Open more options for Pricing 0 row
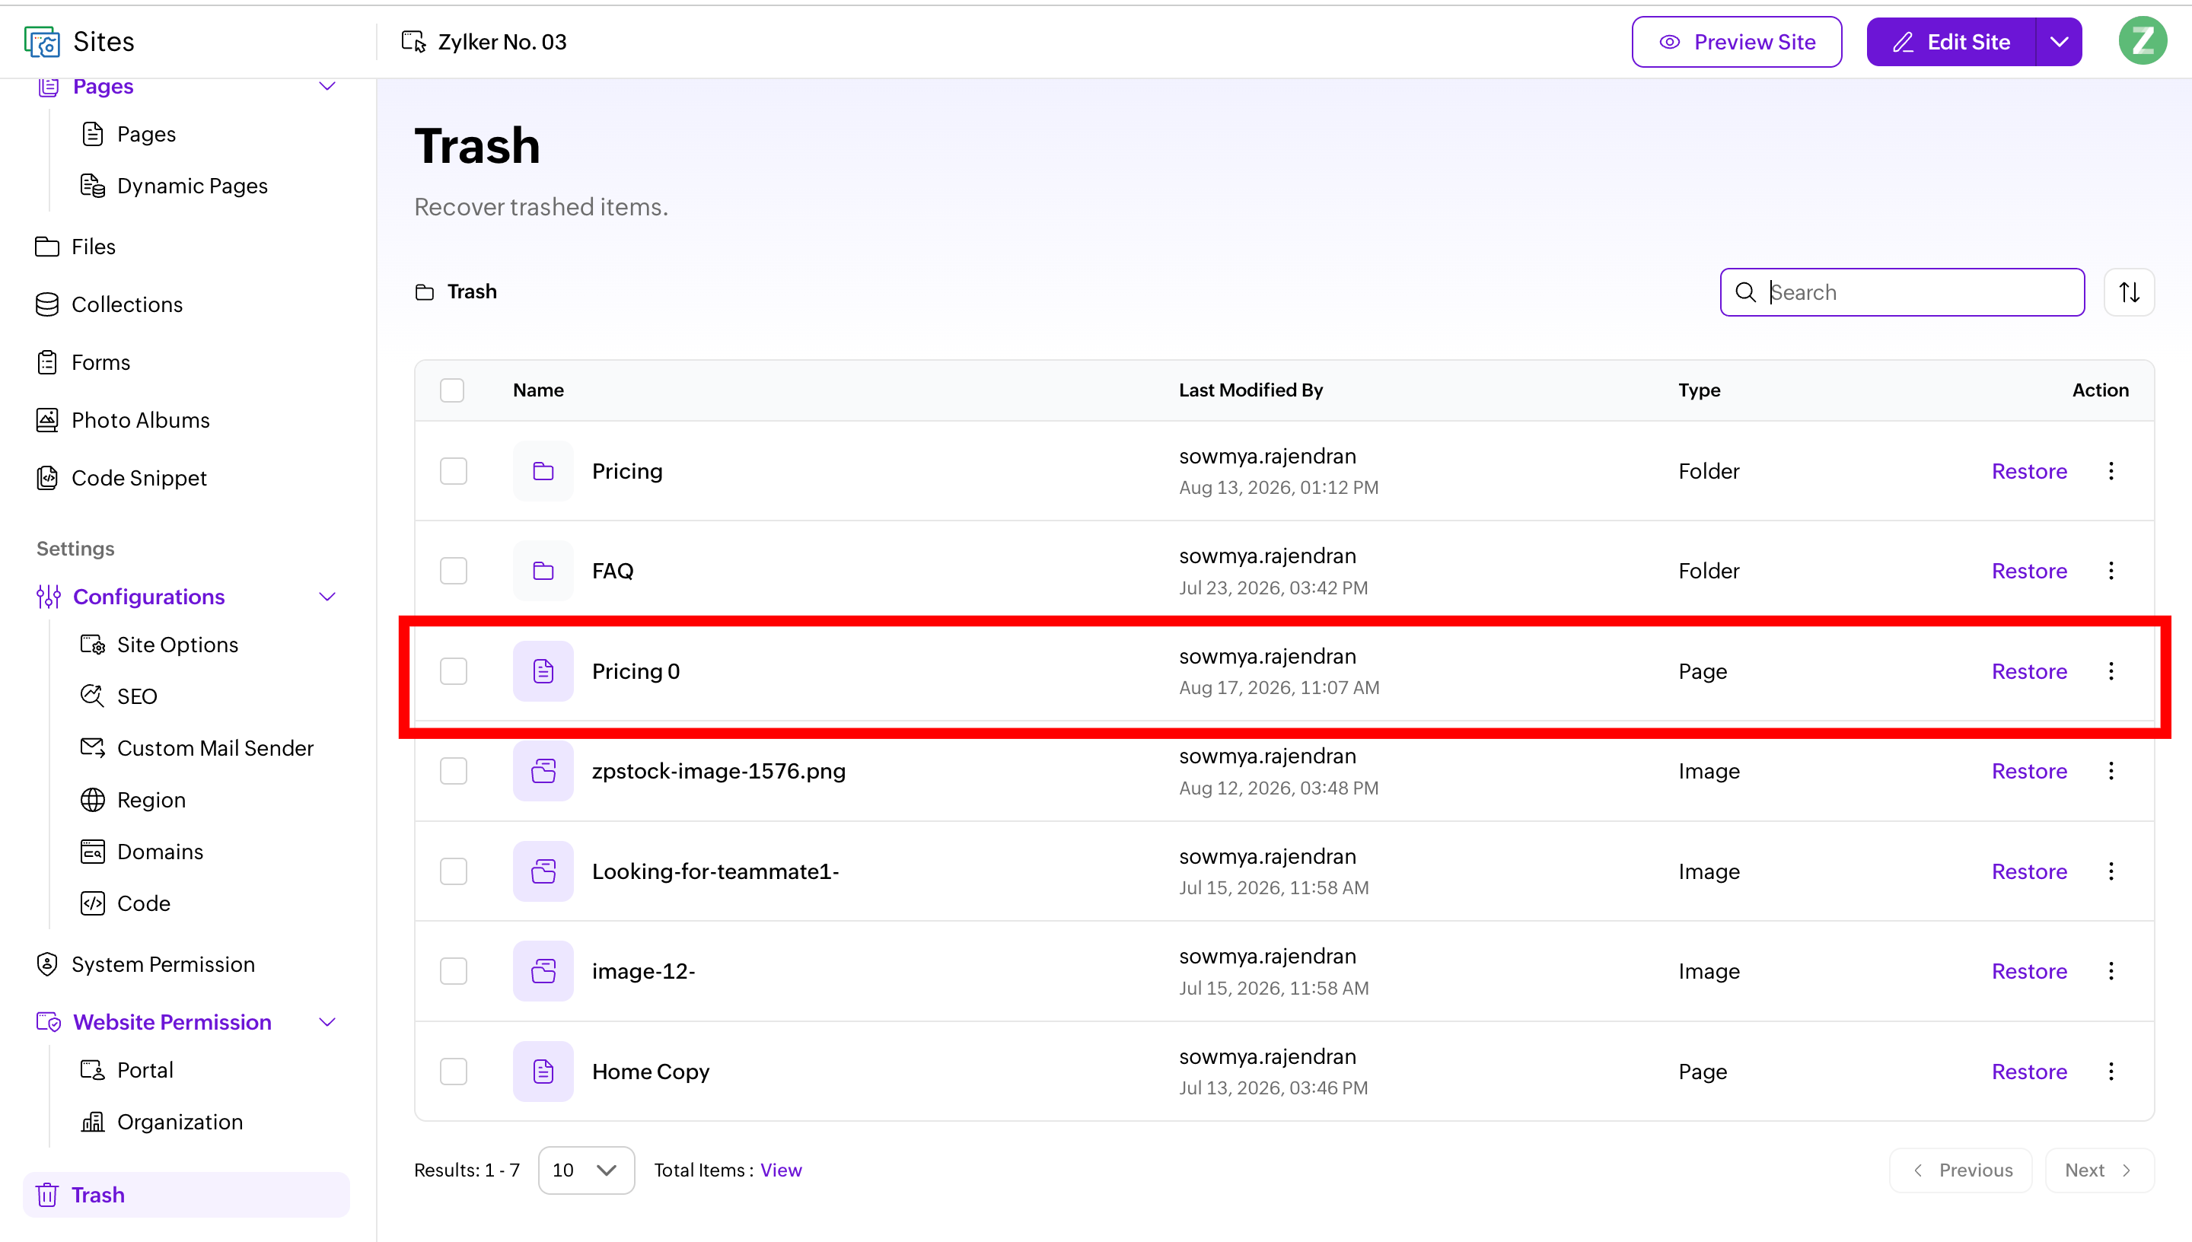 [x=2111, y=671]
